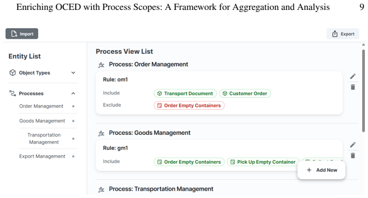Click the Include label in rule om1
The width and height of the screenshot is (368, 198).
(111, 93)
